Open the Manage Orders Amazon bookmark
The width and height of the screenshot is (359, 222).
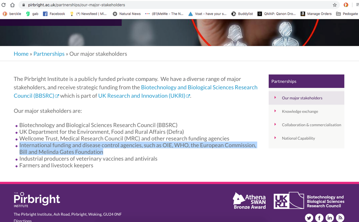[316, 14]
